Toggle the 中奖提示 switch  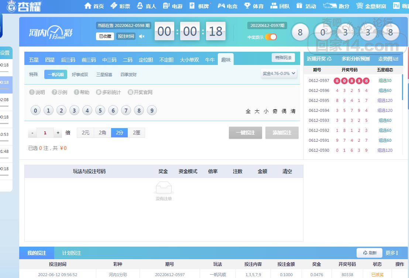click(x=271, y=37)
